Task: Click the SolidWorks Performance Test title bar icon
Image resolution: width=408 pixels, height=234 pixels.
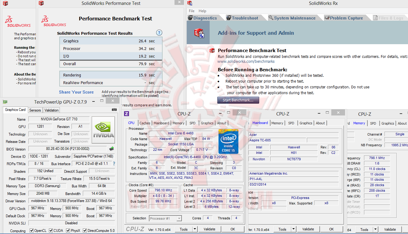Action: [x=41, y=3]
